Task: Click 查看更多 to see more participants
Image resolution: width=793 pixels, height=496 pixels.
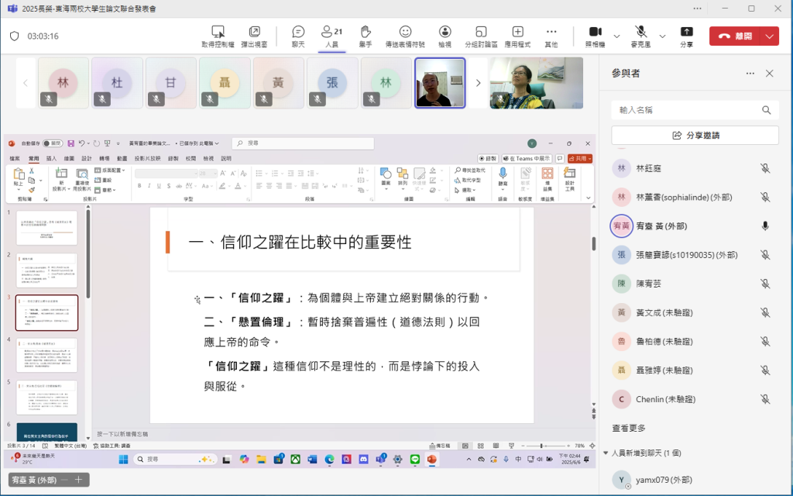Action: point(629,428)
